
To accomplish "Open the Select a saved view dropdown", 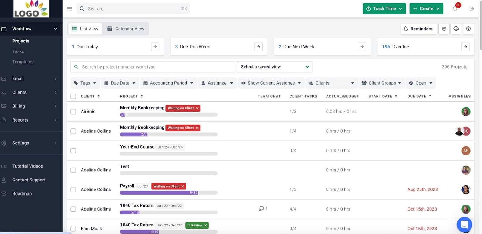I will [274, 67].
